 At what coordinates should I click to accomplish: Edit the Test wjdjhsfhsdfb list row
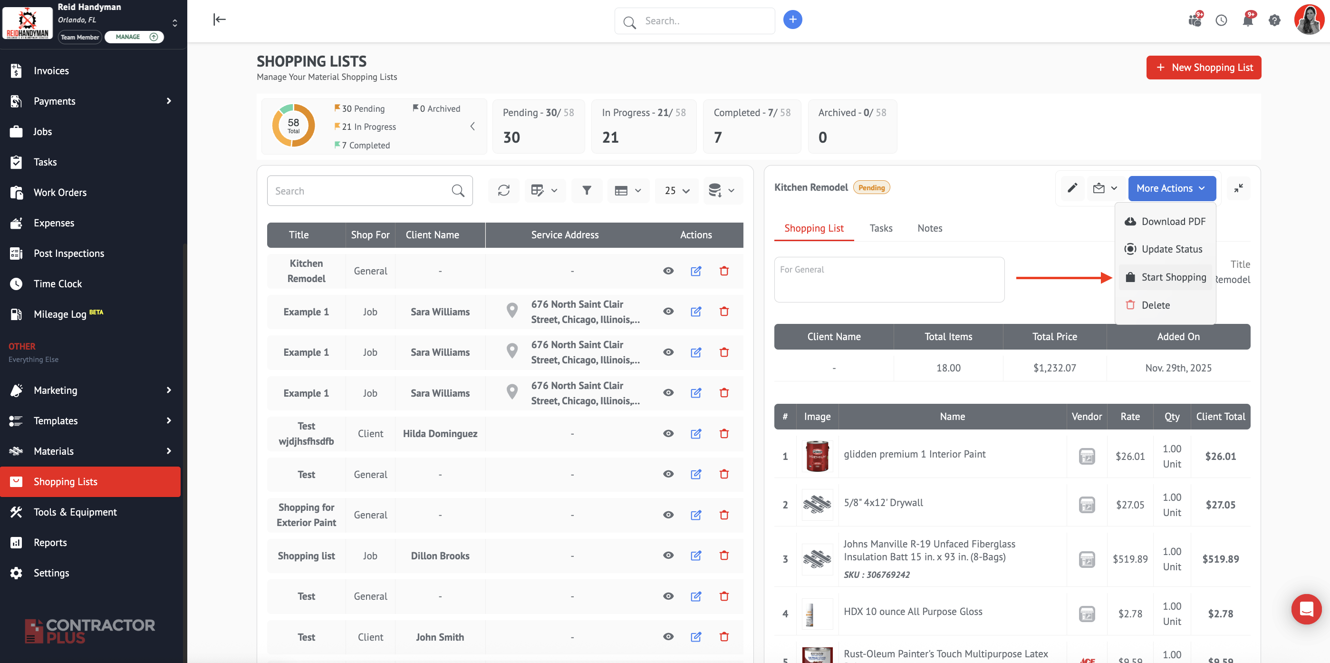pyautogui.click(x=695, y=434)
